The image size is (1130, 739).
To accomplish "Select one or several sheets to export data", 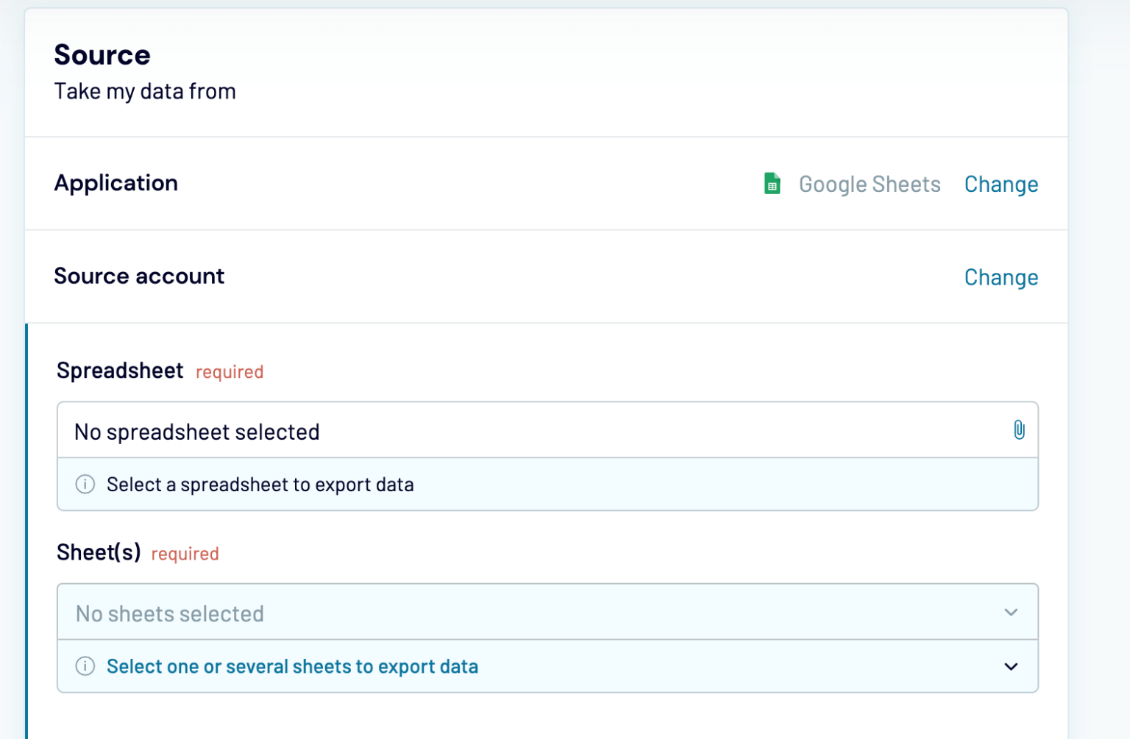I will click(292, 666).
